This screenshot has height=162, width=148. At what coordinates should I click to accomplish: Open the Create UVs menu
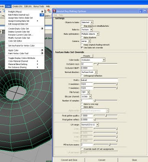17,6
